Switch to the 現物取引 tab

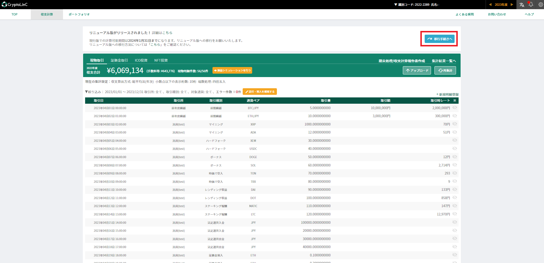tap(97, 60)
